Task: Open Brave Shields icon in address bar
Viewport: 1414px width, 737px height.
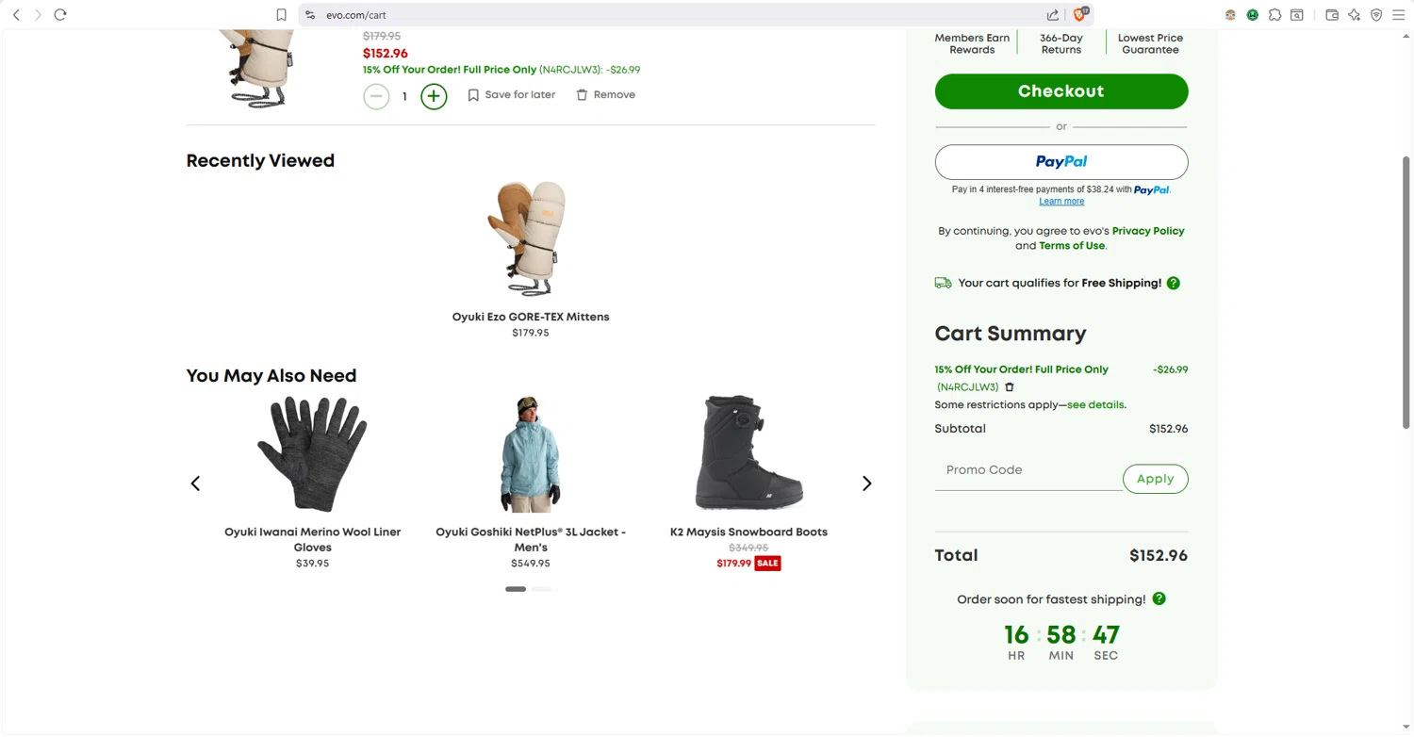Action: (1081, 14)
